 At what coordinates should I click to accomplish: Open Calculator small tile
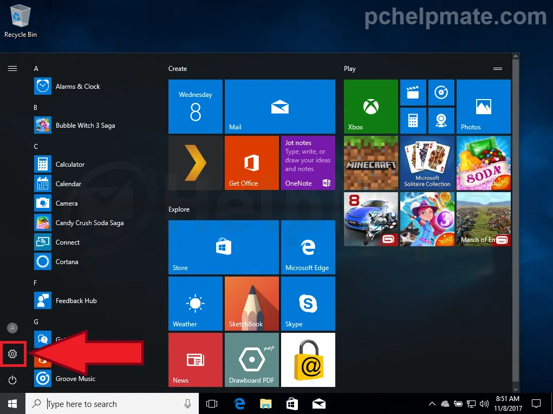(x=413, y=121)
